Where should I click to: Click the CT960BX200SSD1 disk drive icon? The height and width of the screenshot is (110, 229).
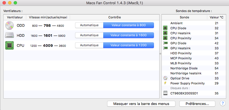tap(165, 93)
